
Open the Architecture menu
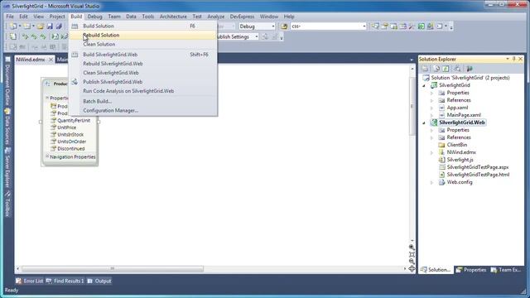click(173, 17)
